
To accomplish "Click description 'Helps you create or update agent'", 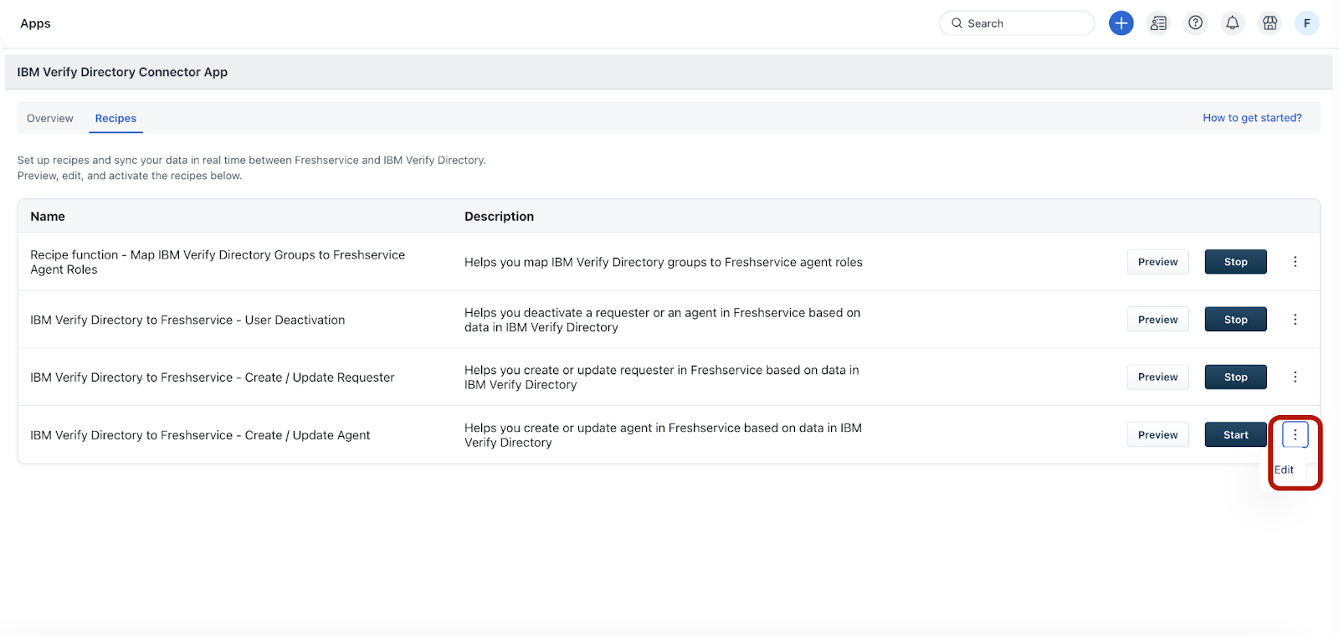I will pyautogui.click(x=663, y=435).
